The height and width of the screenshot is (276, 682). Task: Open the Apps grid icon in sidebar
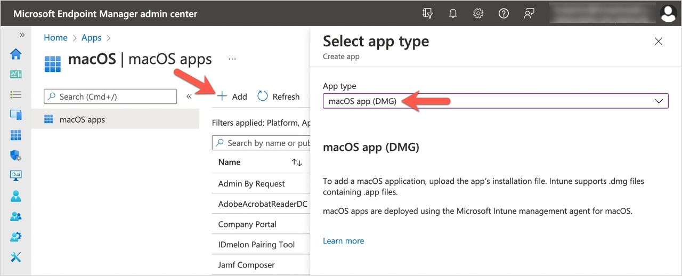tap(16, 135)
